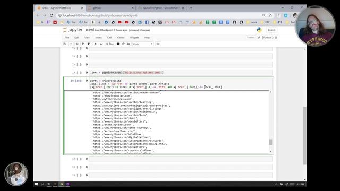Click the Python 3 kernel status circle
The height and width of the screenshot is (191, 340).
(x=276, y=38)
